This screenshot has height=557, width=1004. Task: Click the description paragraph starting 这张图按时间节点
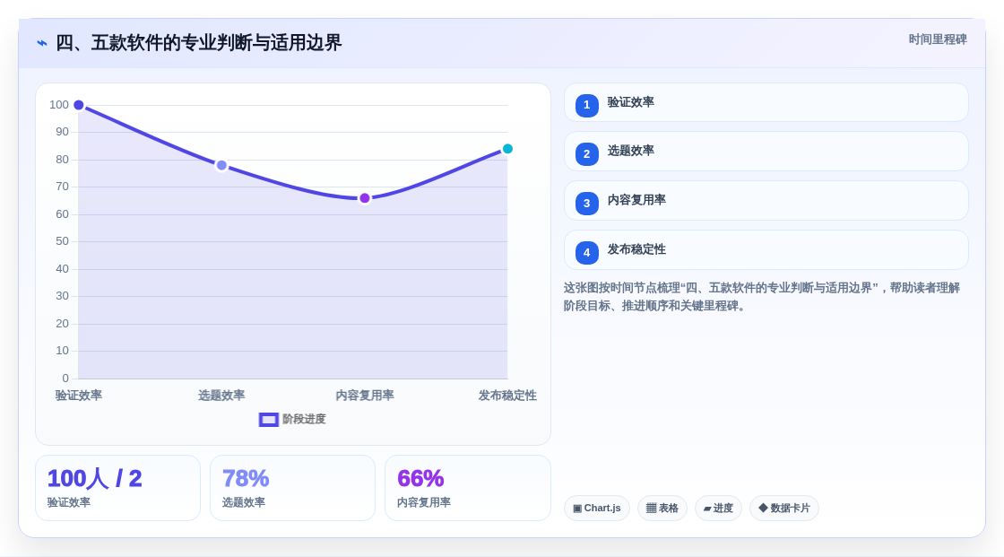762,297
